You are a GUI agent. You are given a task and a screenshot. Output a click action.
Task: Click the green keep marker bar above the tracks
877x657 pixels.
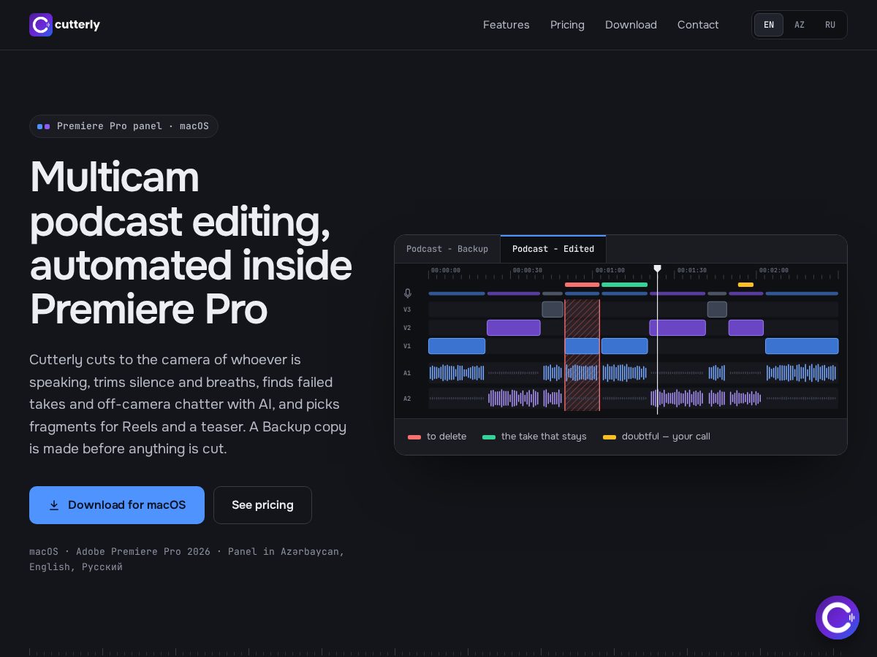[x=625, y=285]
